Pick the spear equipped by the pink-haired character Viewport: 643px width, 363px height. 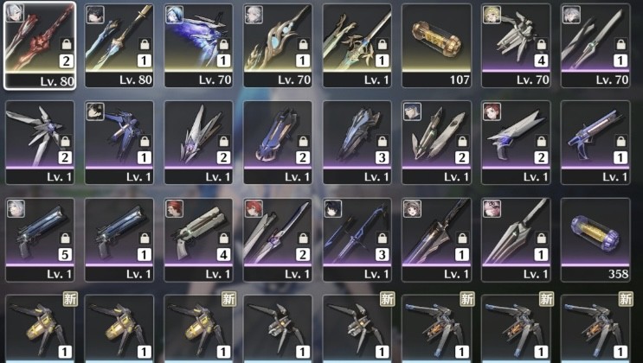click(x=516, y=240)
